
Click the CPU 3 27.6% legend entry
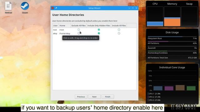click(x=154, y=100)
